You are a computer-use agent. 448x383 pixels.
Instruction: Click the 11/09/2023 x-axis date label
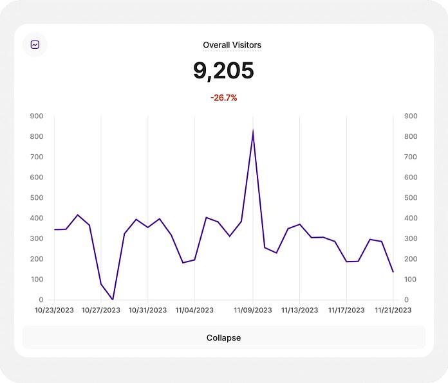click(253, 310)
